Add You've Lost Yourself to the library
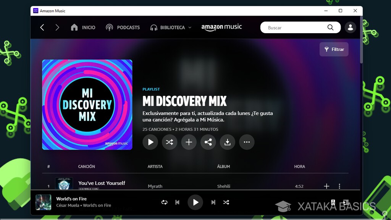Image resolution: width=391 pixels, height=220 pixels. click(326, 186)
